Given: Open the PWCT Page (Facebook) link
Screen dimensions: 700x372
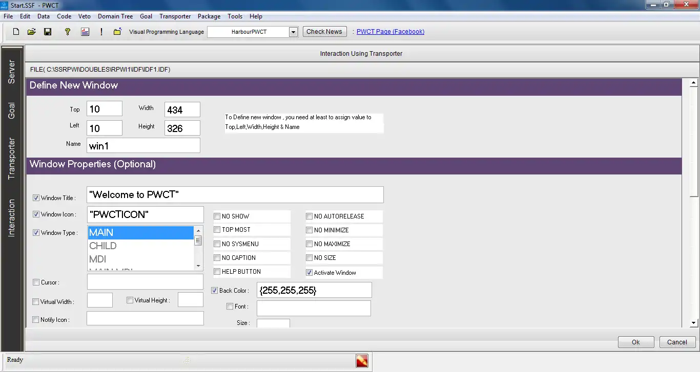Looking at the screenshot, I should pyautogui.click(x=390, y=32).
